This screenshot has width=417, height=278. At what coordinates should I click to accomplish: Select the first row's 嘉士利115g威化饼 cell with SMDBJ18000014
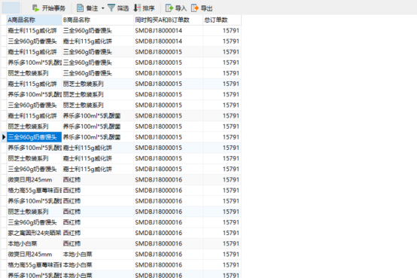(35, 31)
